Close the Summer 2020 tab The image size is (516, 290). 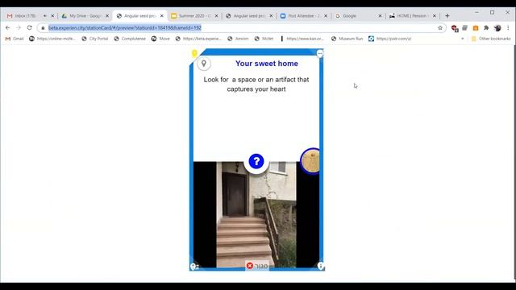[x=216, y=16]
